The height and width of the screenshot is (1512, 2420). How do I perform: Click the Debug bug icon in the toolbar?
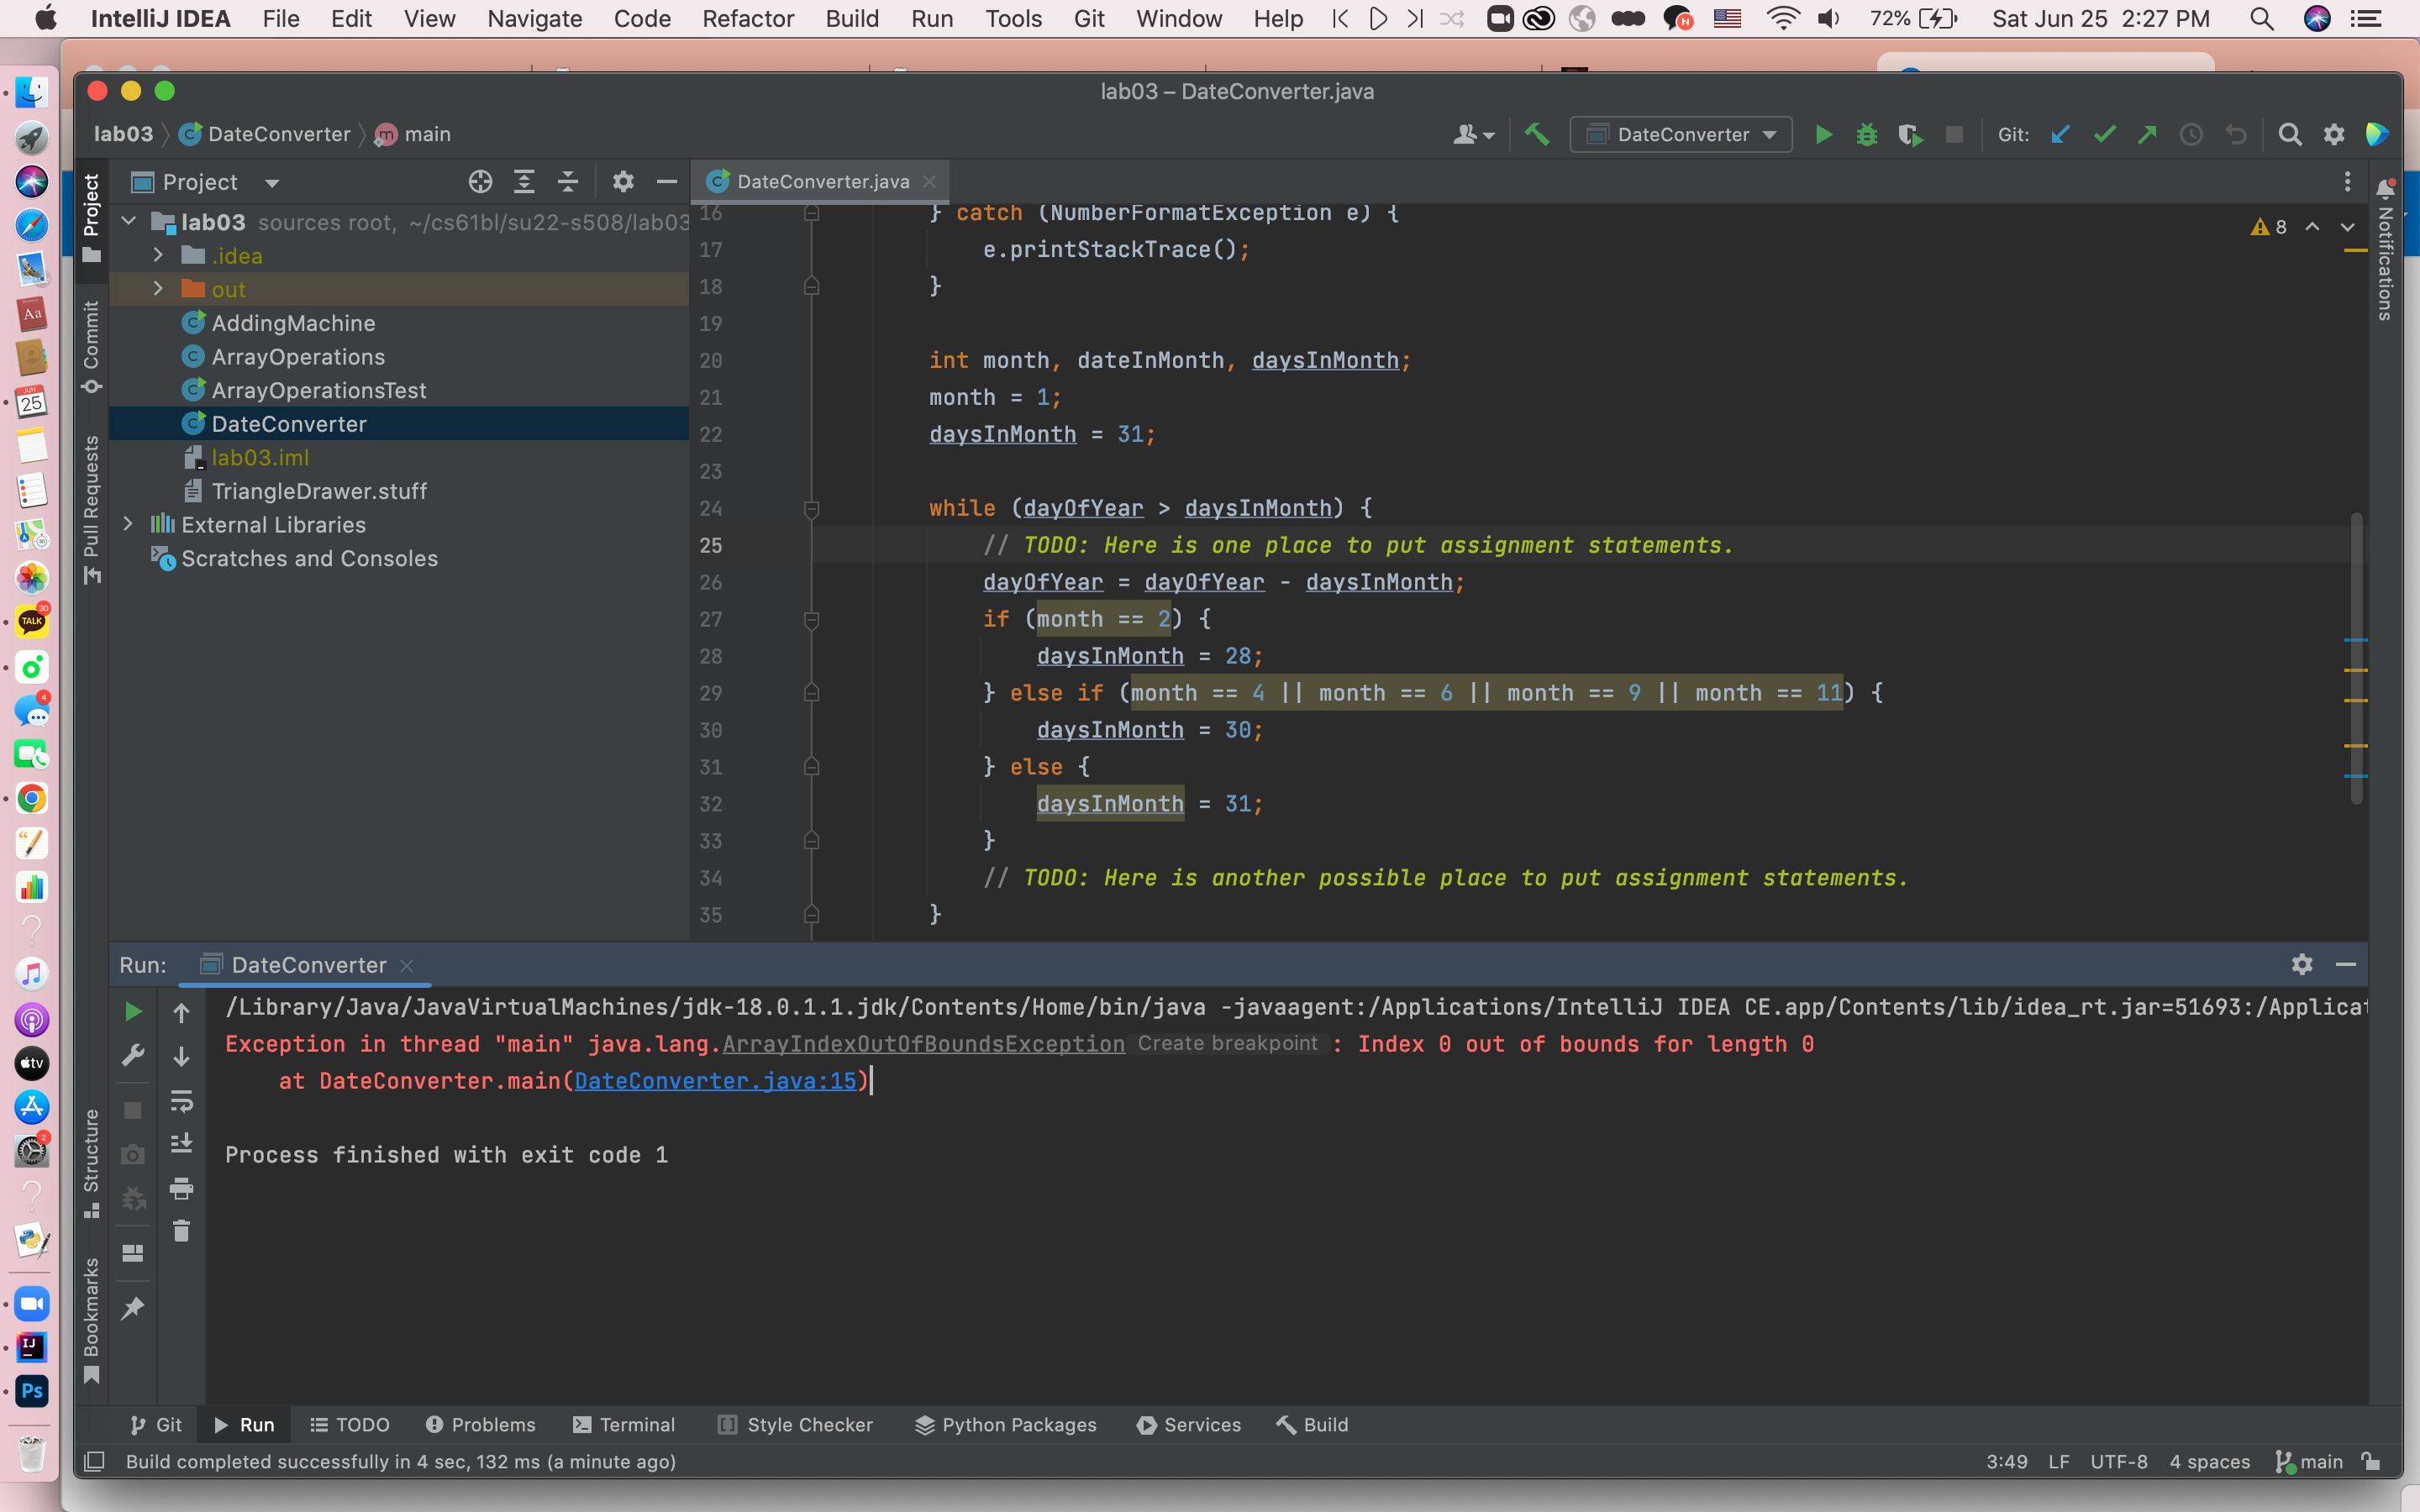pyautogui.click(x=1866, y=134)
